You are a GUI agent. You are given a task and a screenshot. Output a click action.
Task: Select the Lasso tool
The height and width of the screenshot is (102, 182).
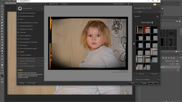pos(2,11)
